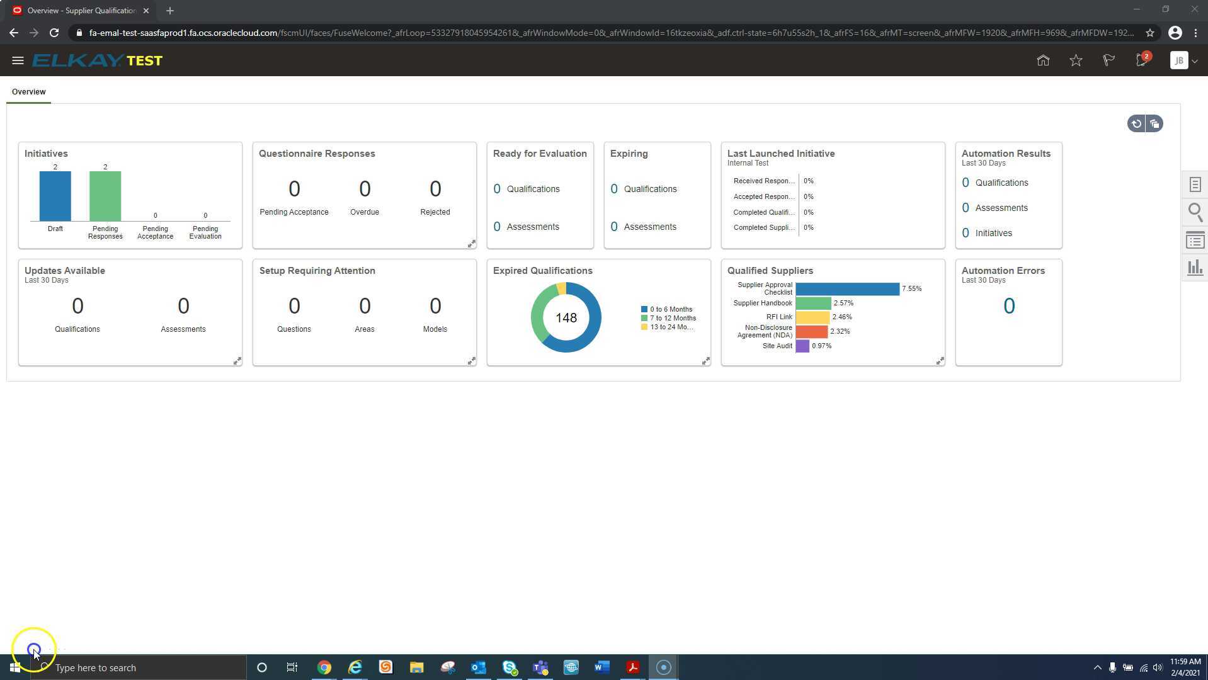Image resolution: width=1208 pixels, height=680 pixels.
Task: Open Ready for Evaluation Qualifications count
Action: pos(497,189)
